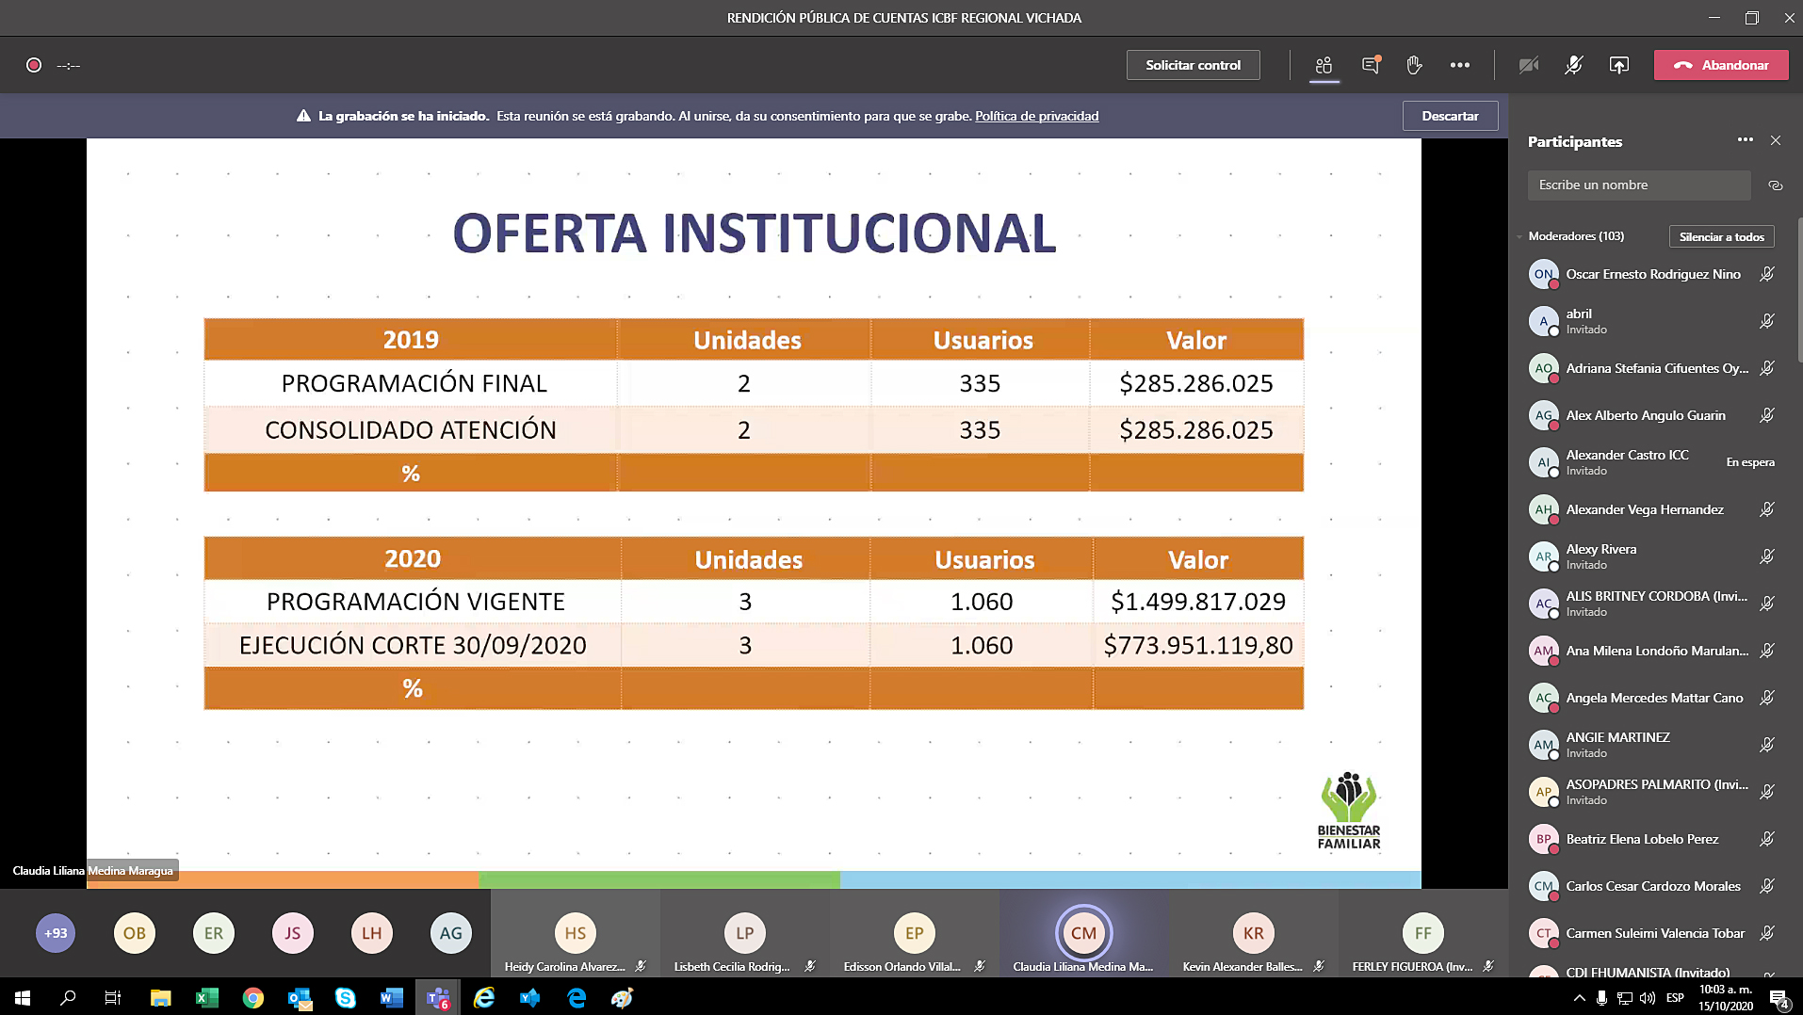Toggle the camera on

click(1528, 65)
